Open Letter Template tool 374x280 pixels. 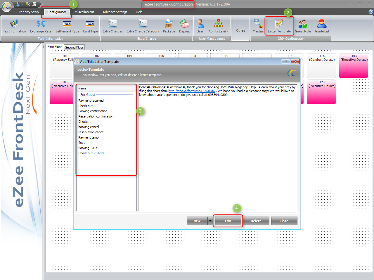[279, 26]
